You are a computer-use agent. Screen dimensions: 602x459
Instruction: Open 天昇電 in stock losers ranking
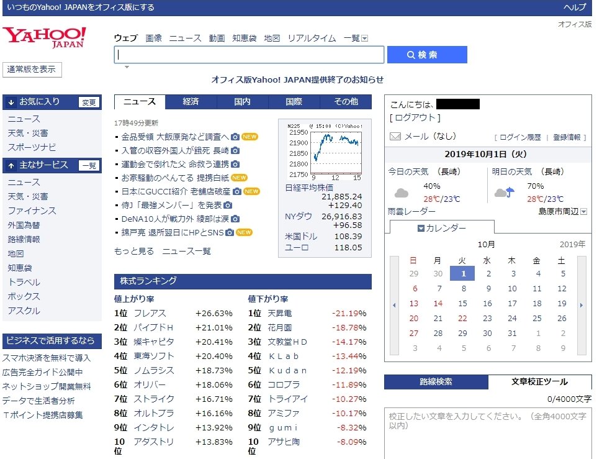pyautogui.click(x=279, y=314)
